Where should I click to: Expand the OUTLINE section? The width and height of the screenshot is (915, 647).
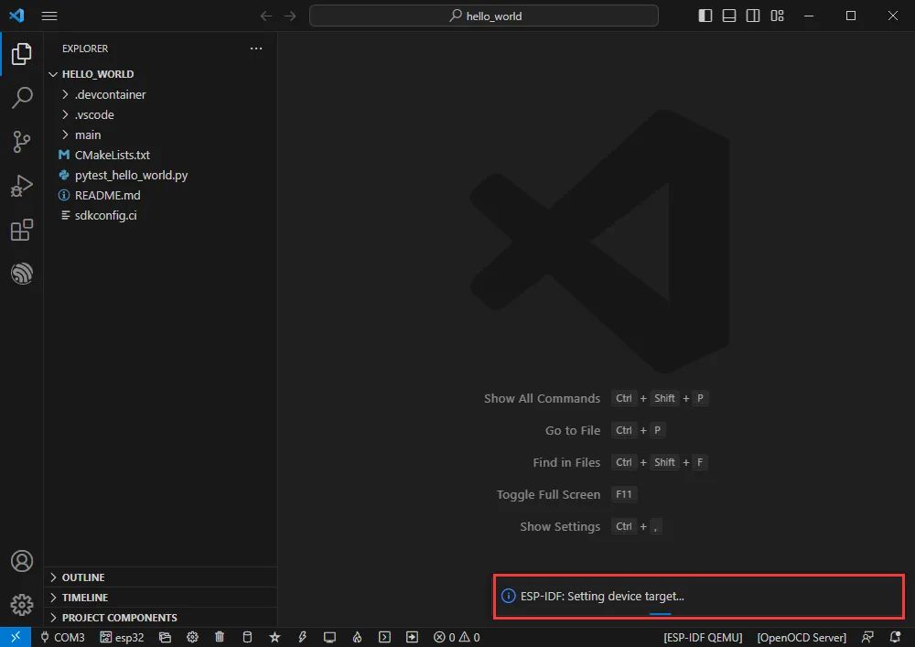[x=82, y=577]
